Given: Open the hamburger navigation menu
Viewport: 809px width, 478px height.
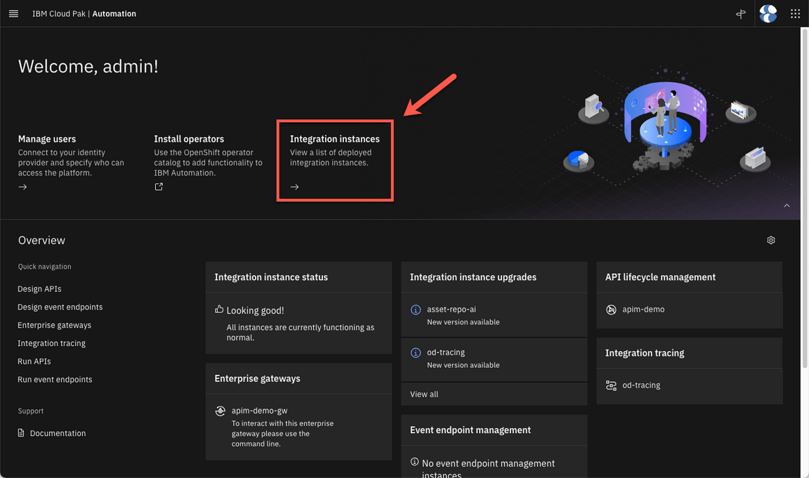Looking at the screenshot, I should (13, 13).
